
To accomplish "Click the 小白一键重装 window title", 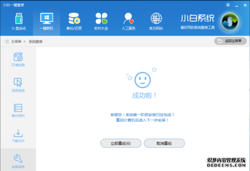I will 13,5.
